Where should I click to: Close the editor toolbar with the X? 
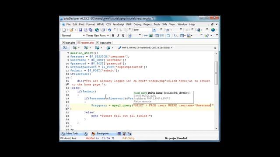[x=215, y=48]
